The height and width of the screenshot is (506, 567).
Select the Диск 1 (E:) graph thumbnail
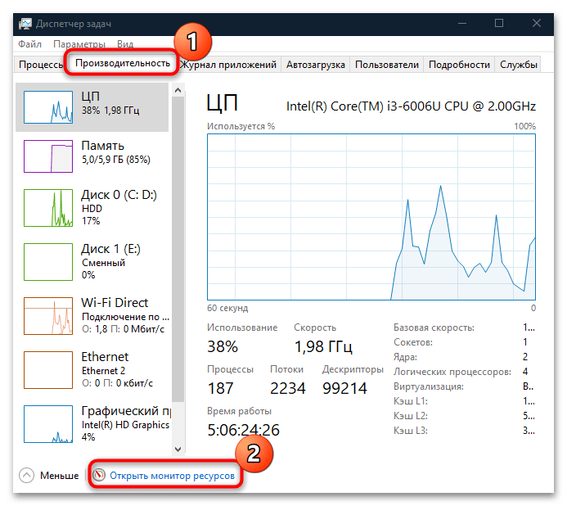pos(48,262)
